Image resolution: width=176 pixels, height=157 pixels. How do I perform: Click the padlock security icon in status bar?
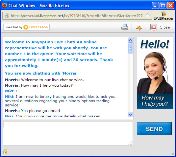[5, 151]
